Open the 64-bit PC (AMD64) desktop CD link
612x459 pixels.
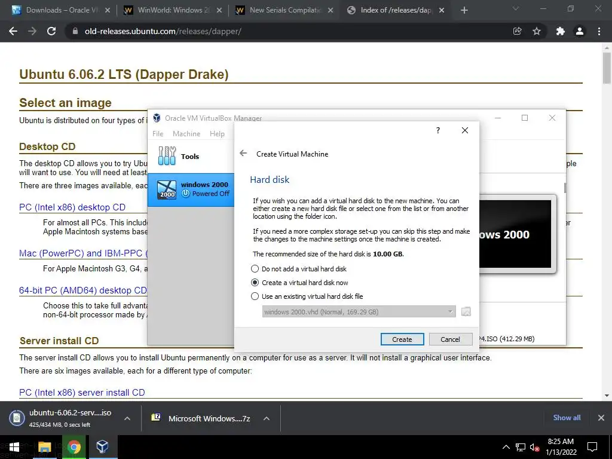83,290
